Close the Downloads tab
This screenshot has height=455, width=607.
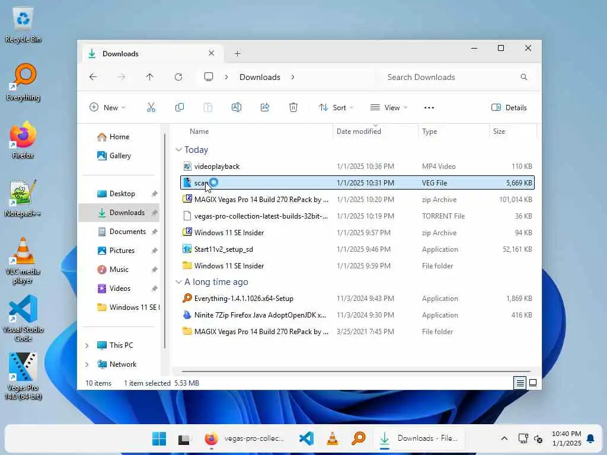click(212, 53)
